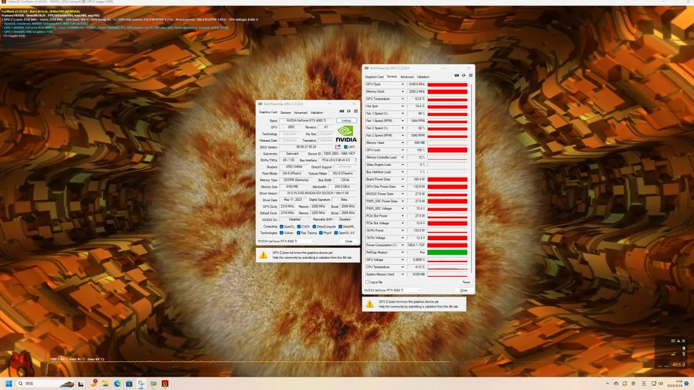
Task: Click the refresh icon in the Sensors GPU-Z window
Action: point(463,75)
